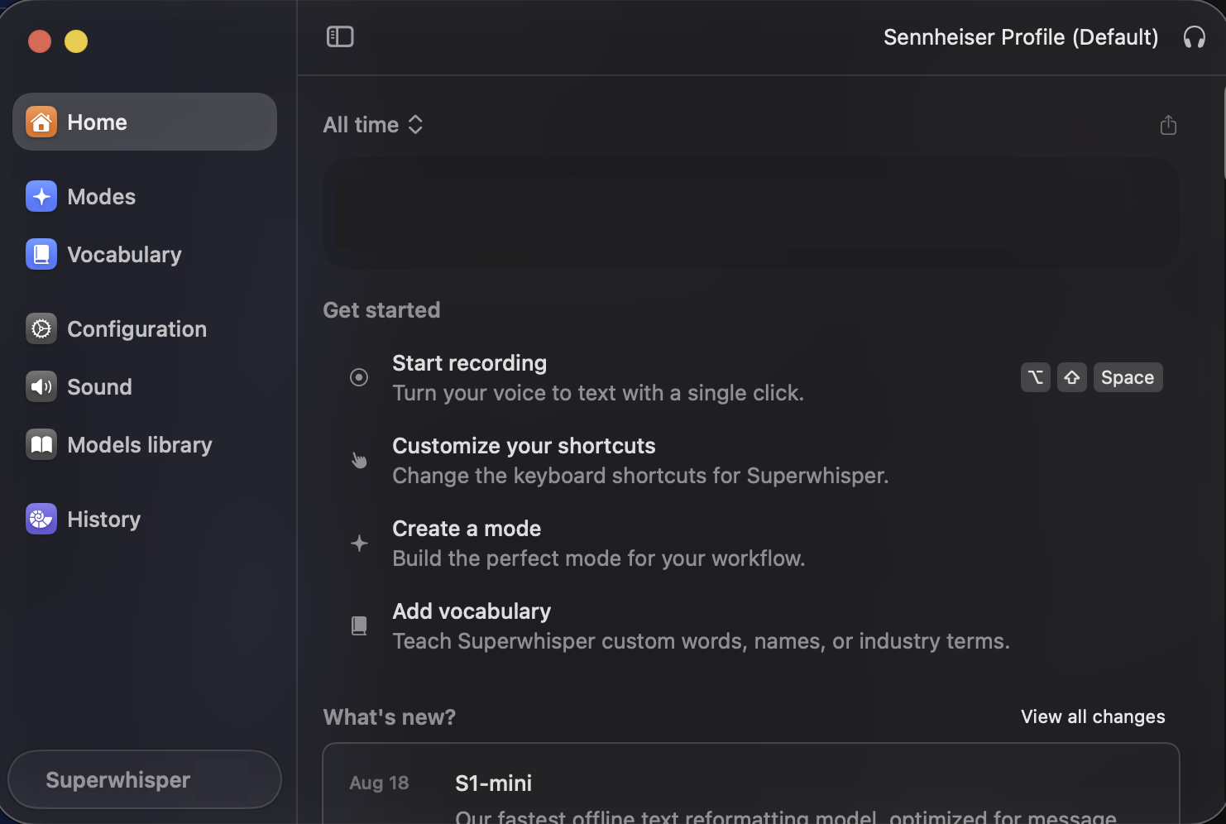Go to the Vocabulary section
The height and width of the screenshot is (824, 1226).
(145, 254)
